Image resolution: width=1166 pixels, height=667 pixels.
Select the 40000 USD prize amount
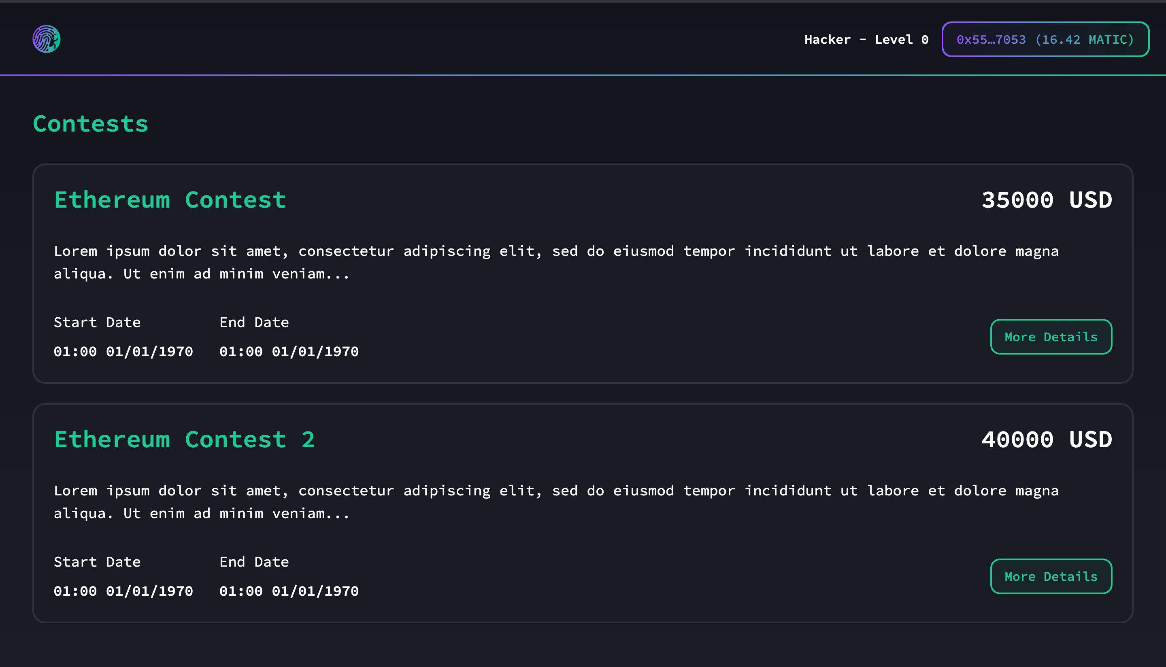pyautogui.click(x=1047, y=439)
